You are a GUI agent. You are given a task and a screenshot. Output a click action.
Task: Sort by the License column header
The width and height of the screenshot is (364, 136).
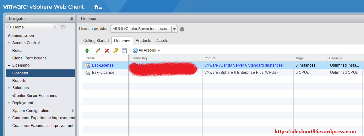click(x=106, y=58)
